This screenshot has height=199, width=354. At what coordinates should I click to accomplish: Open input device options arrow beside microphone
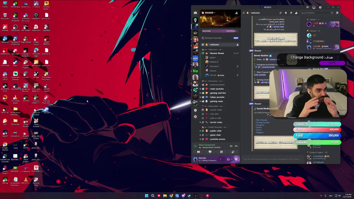coord(224,159)
